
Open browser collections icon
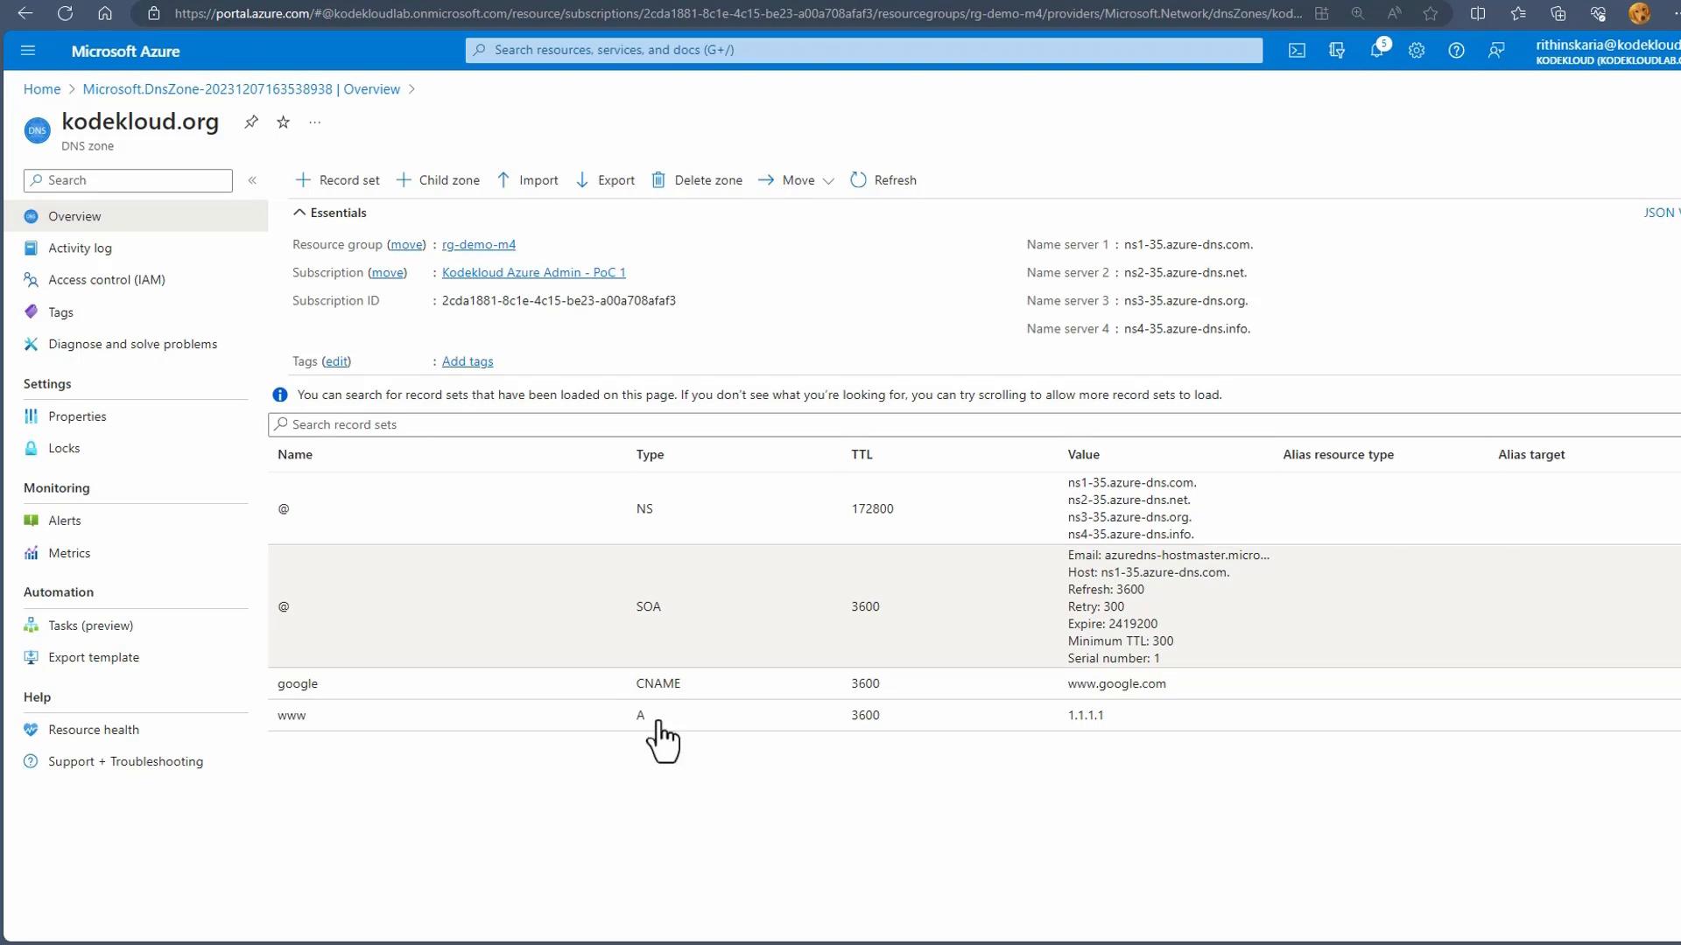(1558, 13)
